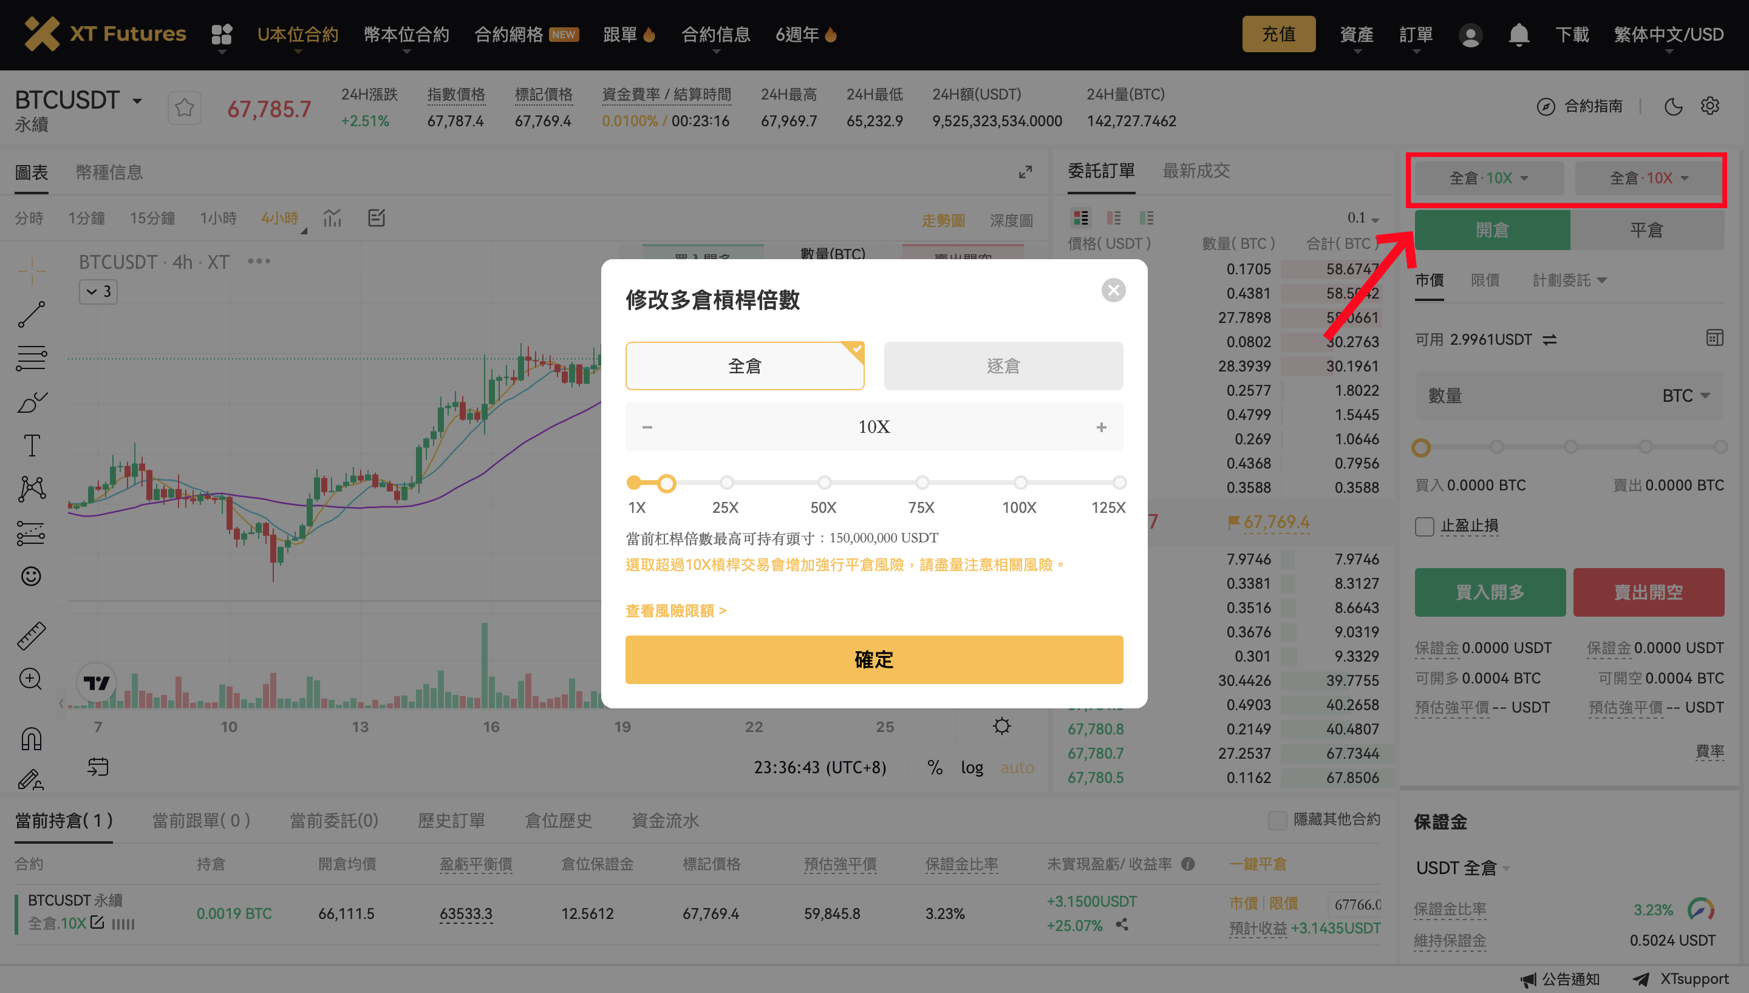Click the 賣出開空 sell button
The width and height of the screenshot is (1749, 993).
(1649, 592)
